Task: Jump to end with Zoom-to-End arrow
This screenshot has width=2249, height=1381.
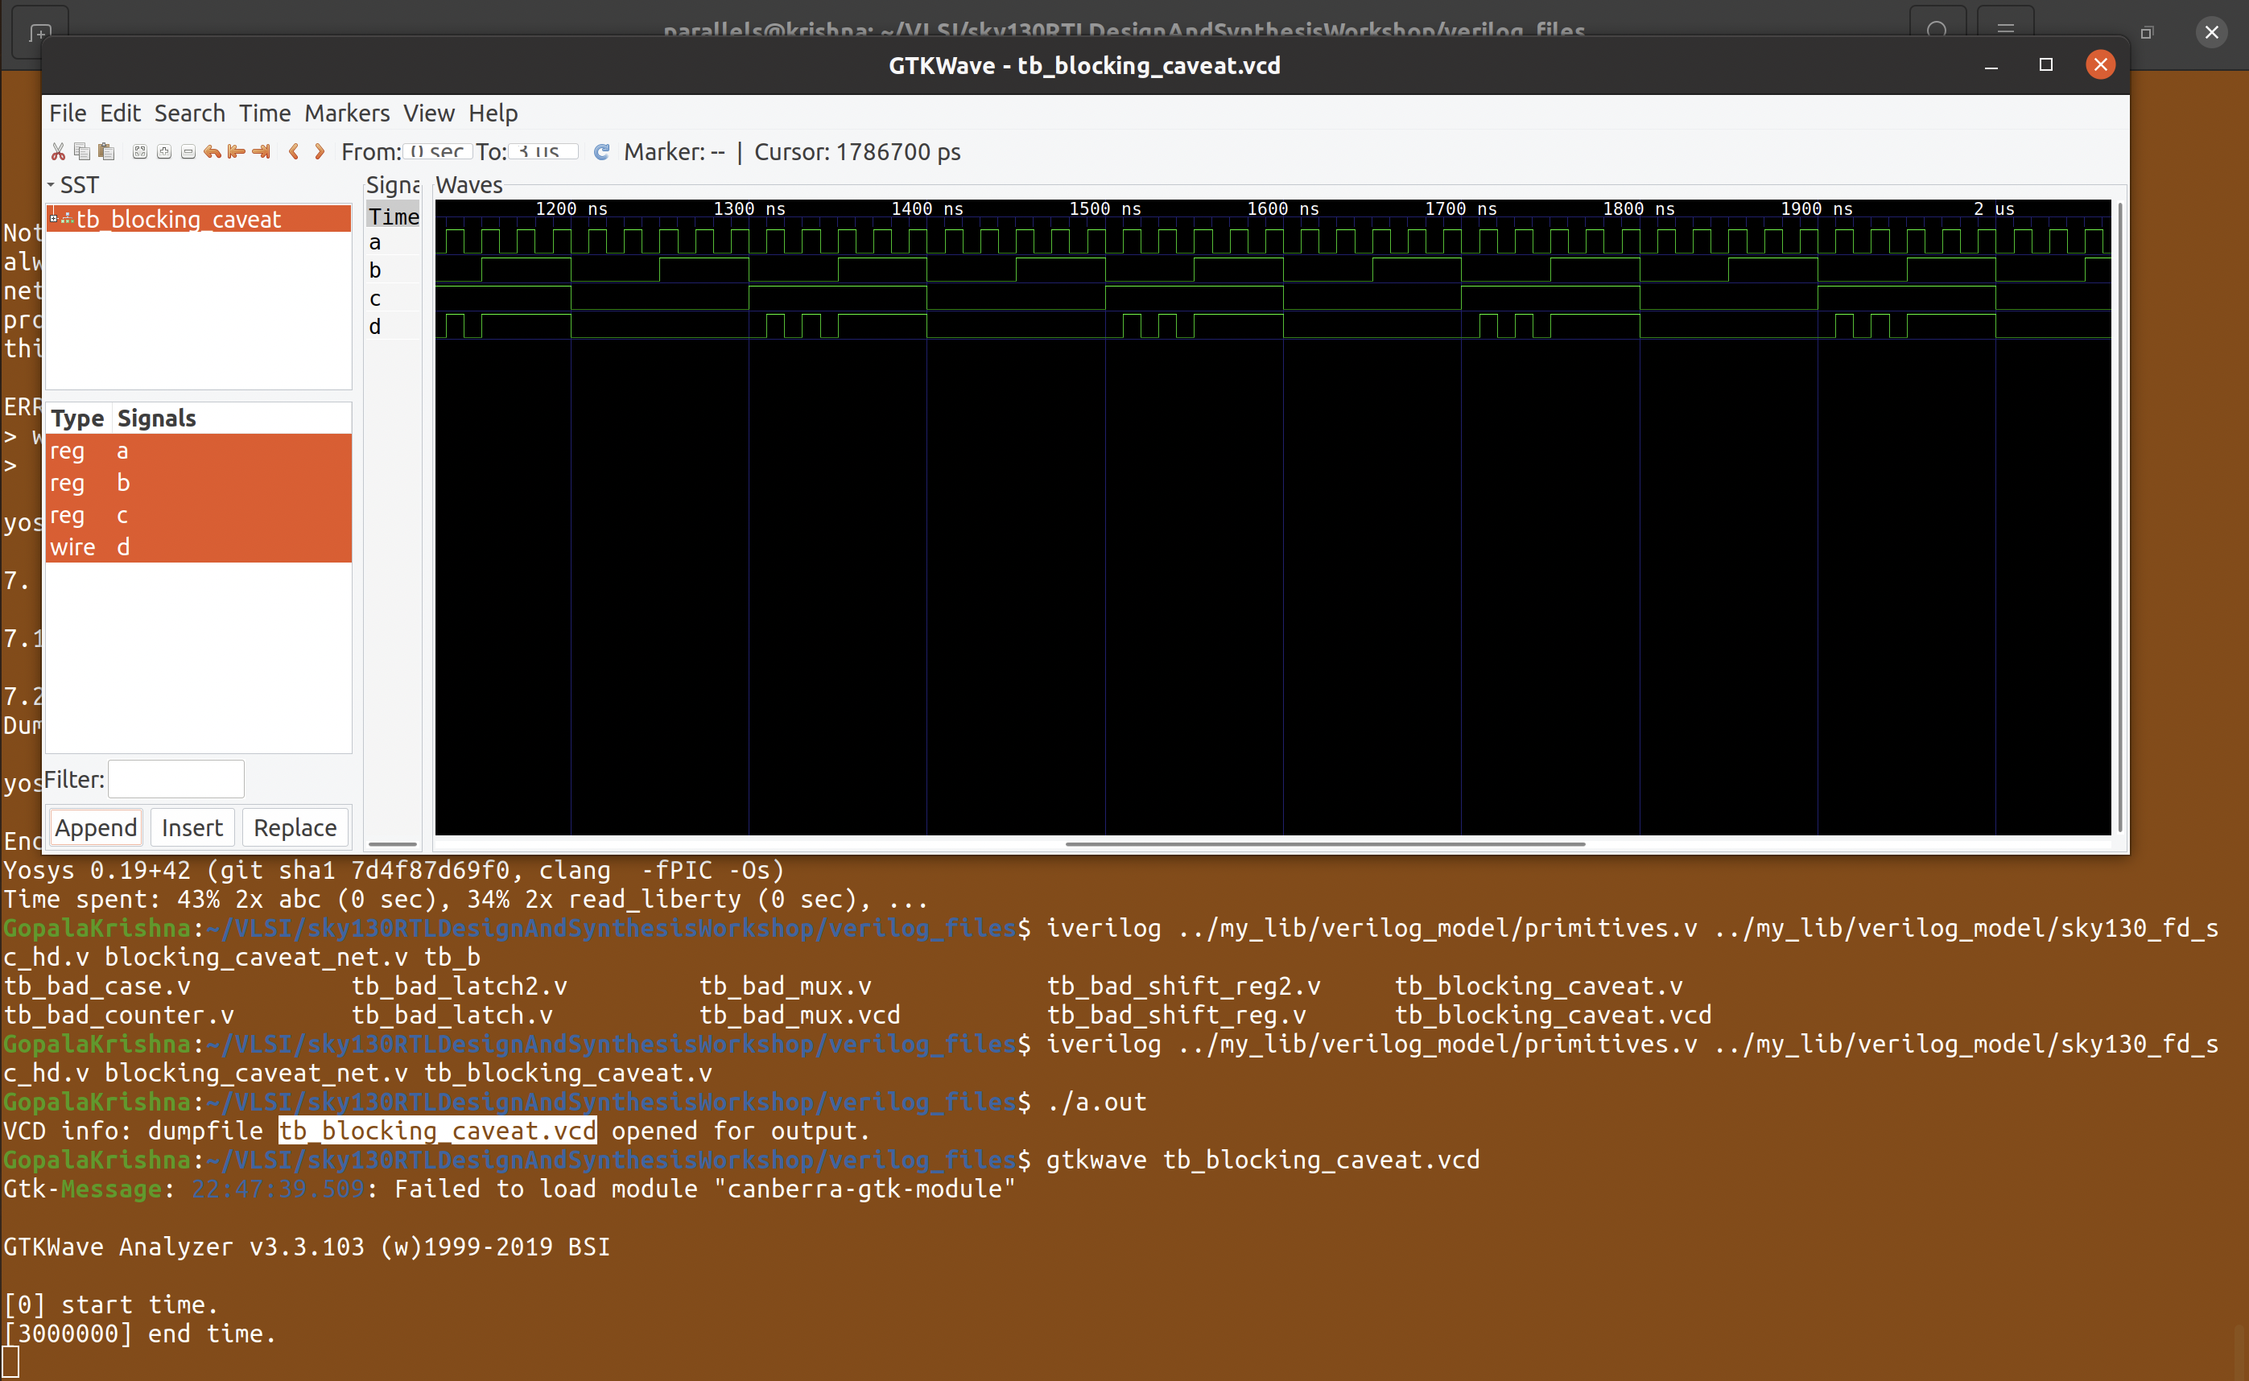Action: click(x=262, y=151)
